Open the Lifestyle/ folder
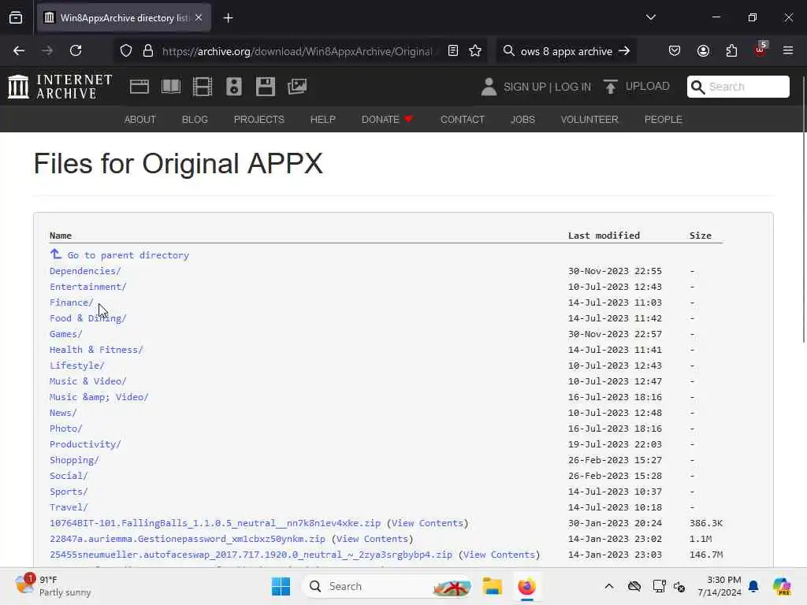 [x=76, y=366]
